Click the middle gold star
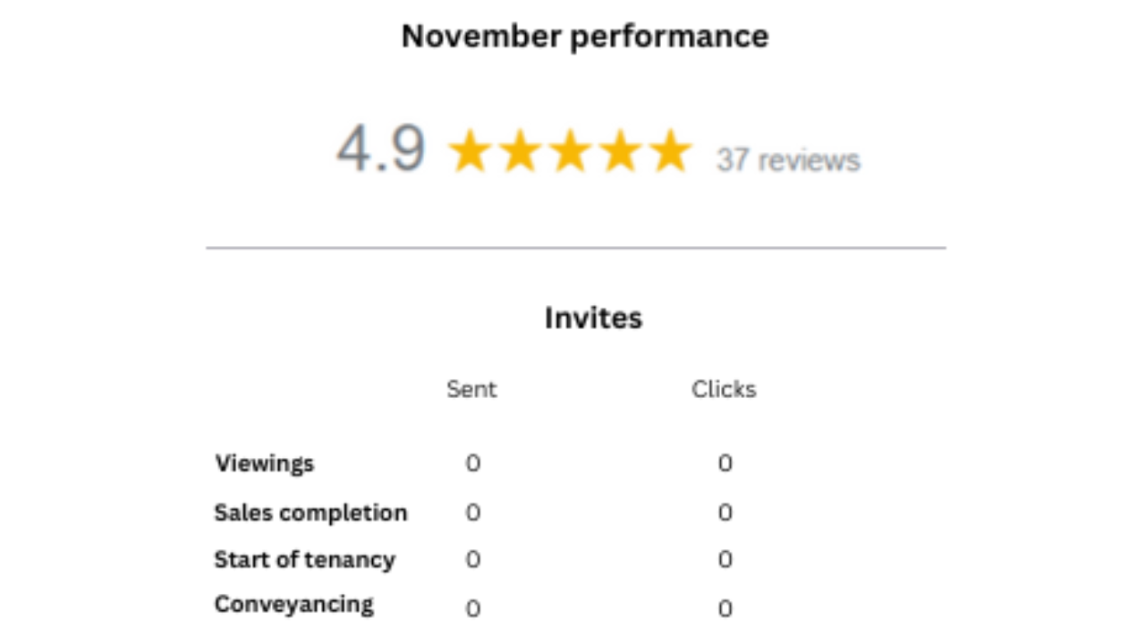The width and height of the screenshot is (1145, 644). coord(570,150)
